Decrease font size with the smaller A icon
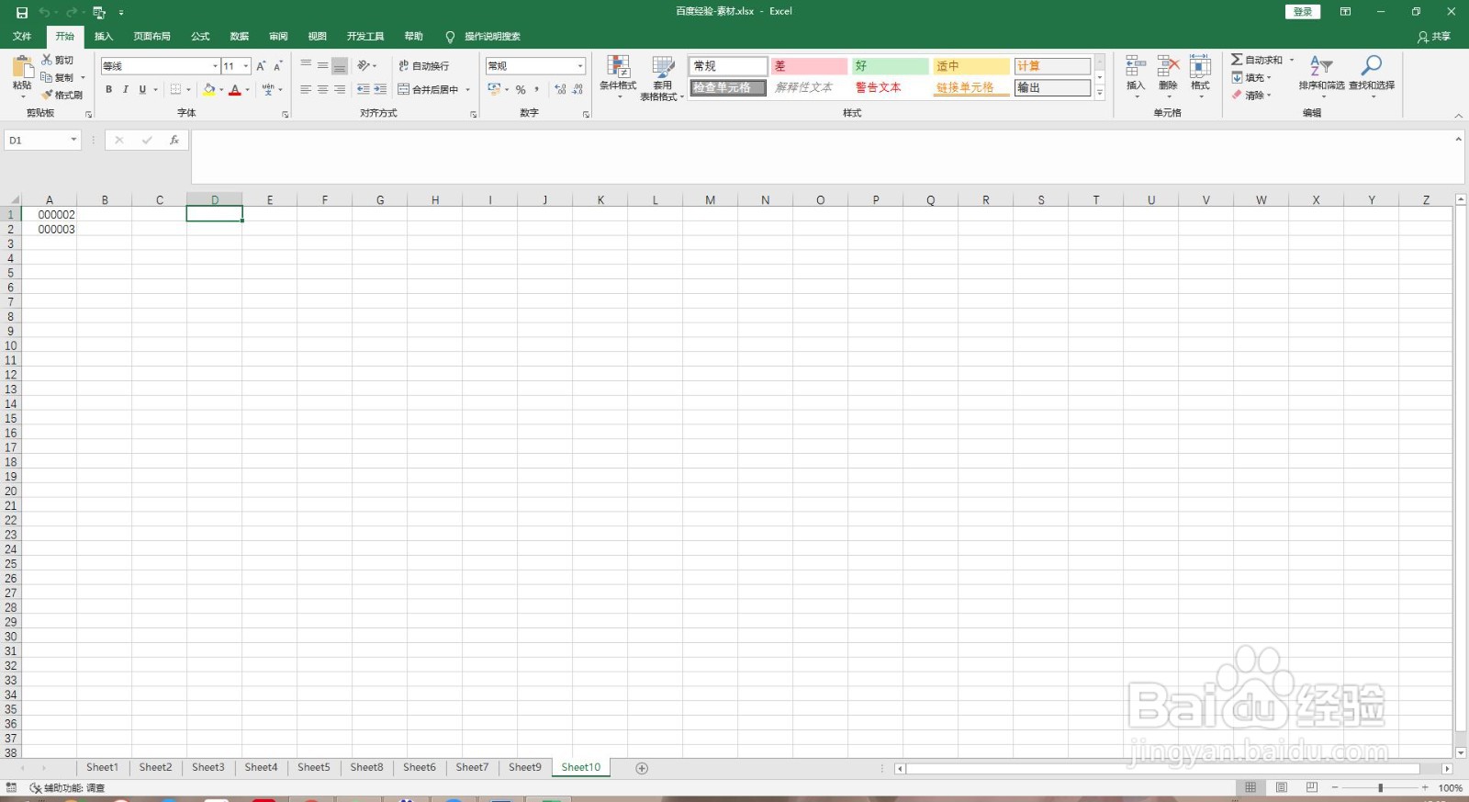 coord(277,66)
